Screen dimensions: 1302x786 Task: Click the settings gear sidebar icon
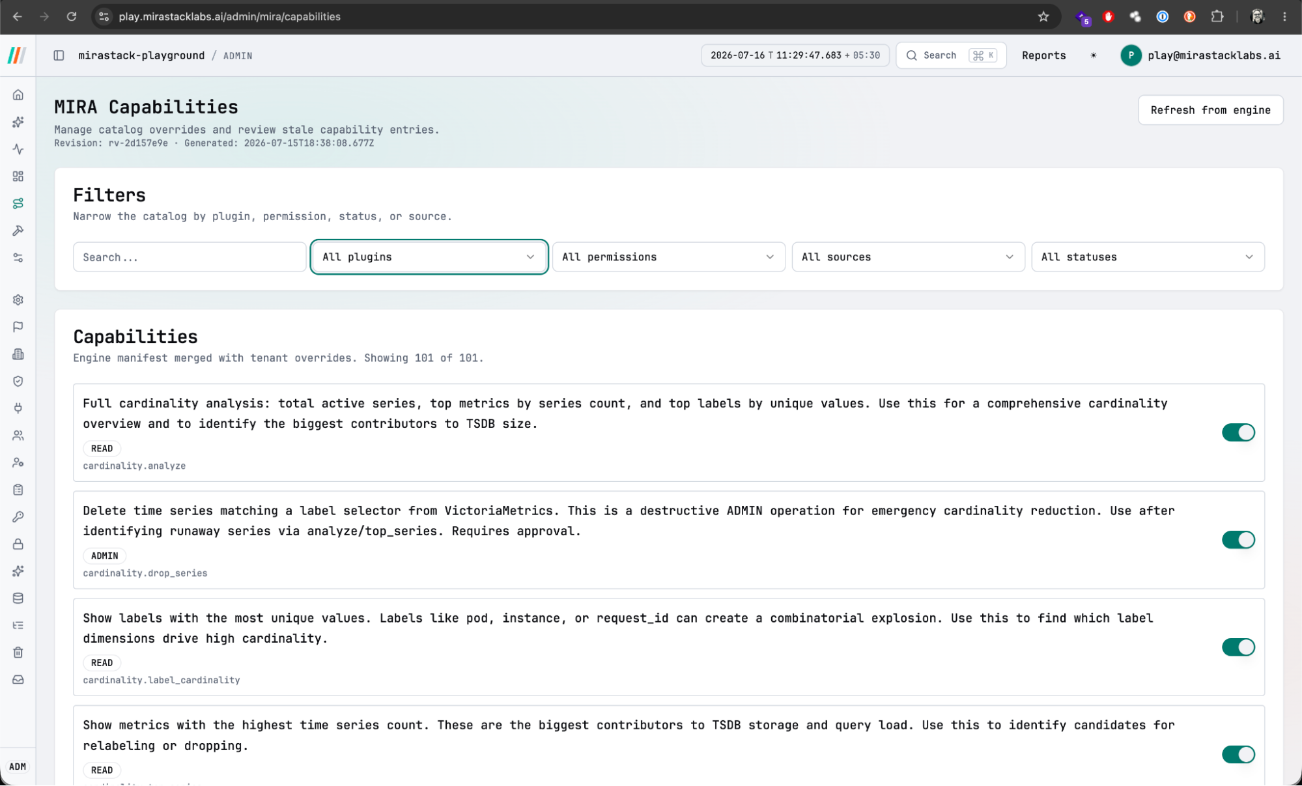pos(18,300)
